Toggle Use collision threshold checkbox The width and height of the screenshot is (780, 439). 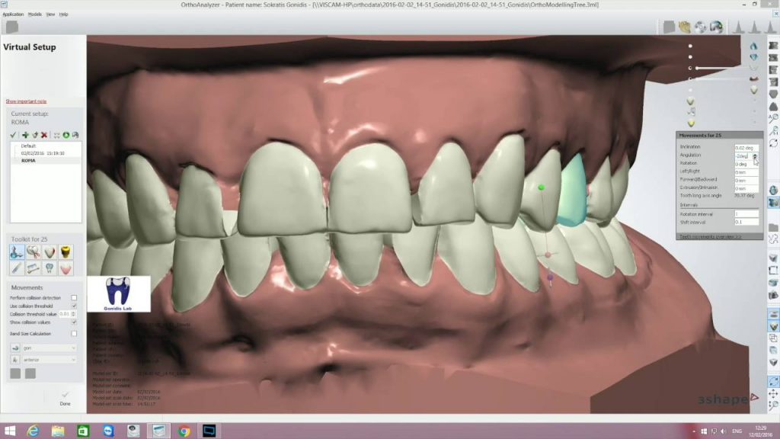(x=74, y=306)
